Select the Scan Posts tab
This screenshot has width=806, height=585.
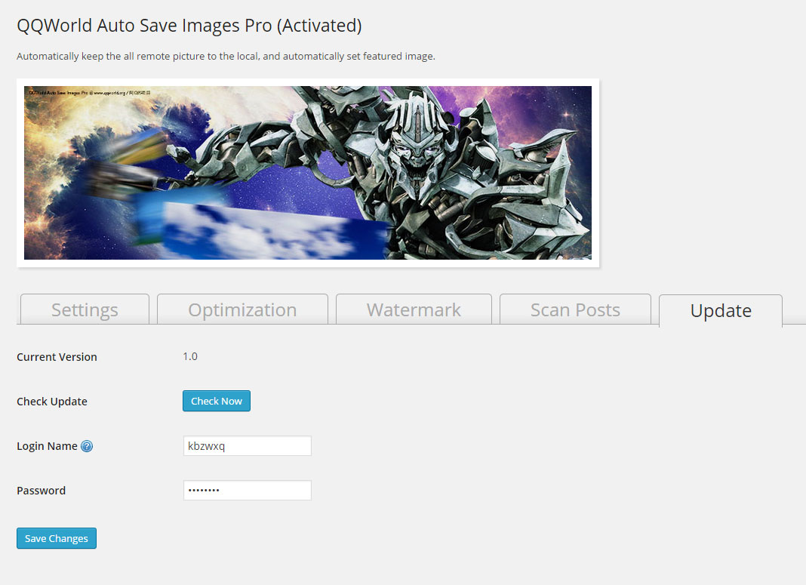pos(575,309)
